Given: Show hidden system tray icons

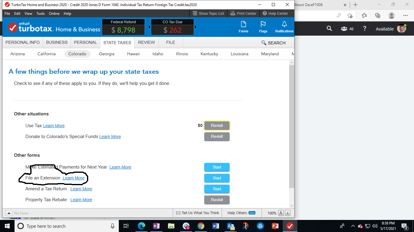Looking at the screenshot, I should pyautogui.click(x=353, y=226).
